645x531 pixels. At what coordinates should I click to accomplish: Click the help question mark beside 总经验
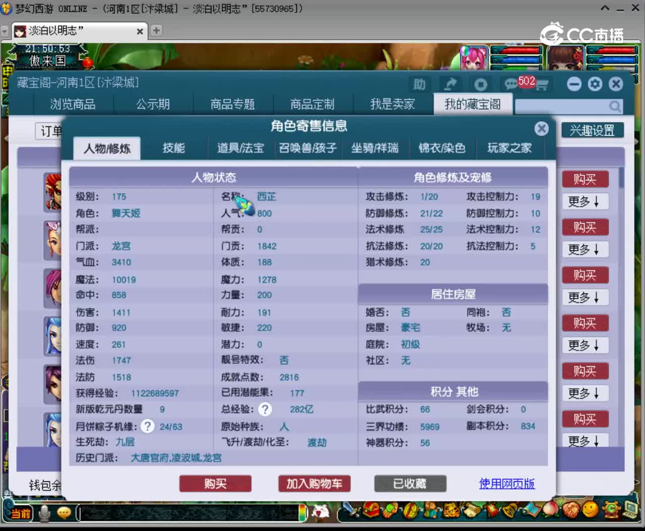[265, 409]
